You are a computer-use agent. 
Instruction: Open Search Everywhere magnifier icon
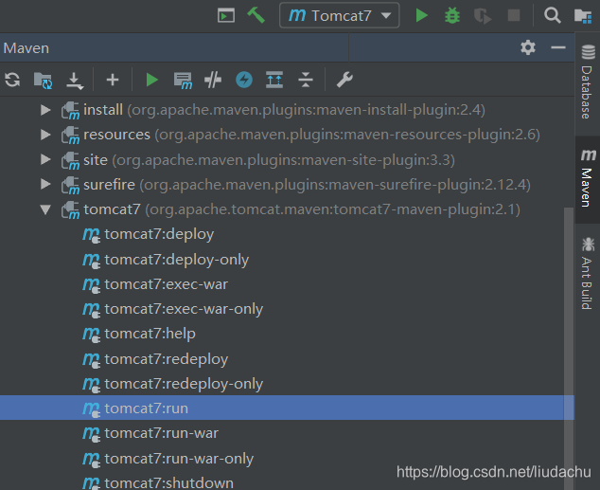point(552,16)
